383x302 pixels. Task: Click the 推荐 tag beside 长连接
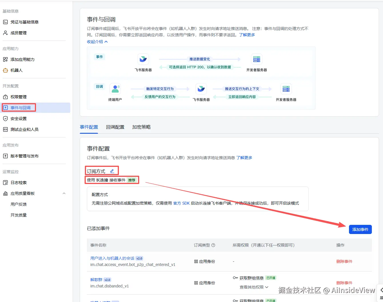[132, 180]
